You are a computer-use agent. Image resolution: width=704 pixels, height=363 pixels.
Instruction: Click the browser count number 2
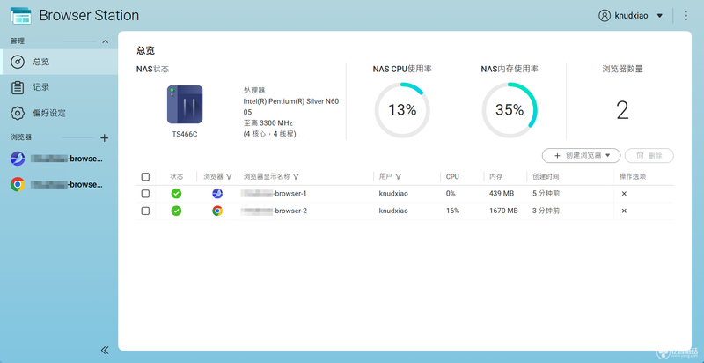[622, 110]
